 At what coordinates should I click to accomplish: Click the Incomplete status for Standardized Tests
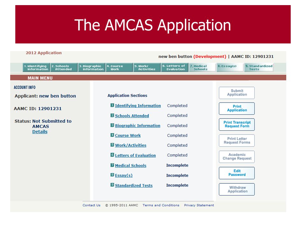[x=177, y=185]
